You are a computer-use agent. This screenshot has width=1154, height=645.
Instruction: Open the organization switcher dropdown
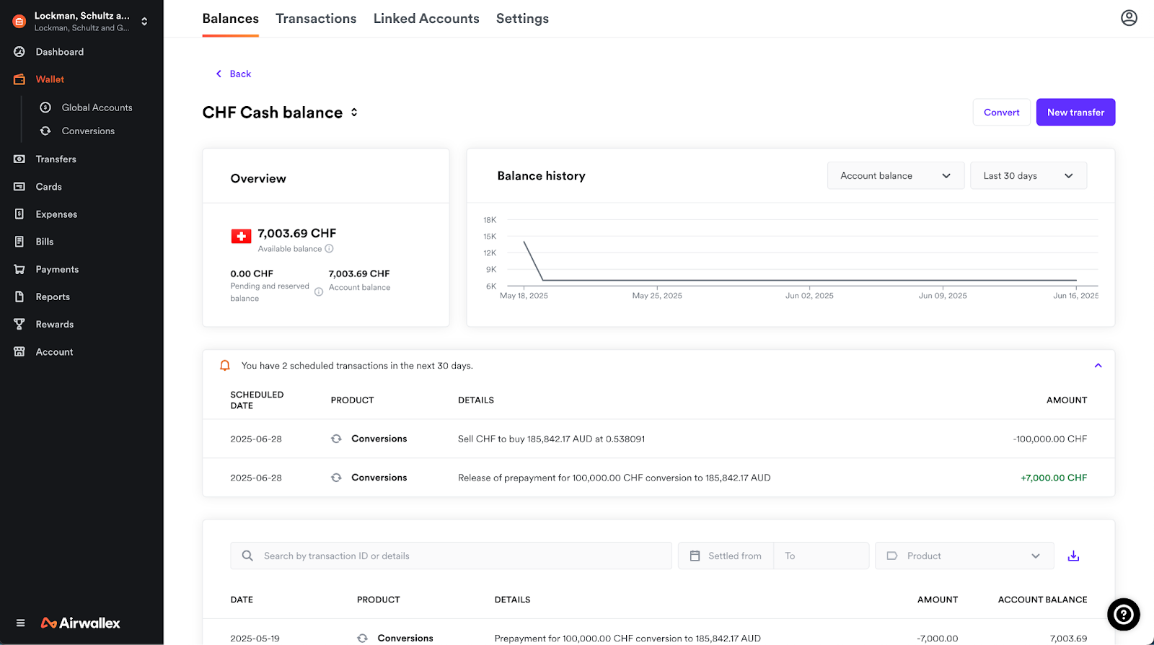coord(144,22)
